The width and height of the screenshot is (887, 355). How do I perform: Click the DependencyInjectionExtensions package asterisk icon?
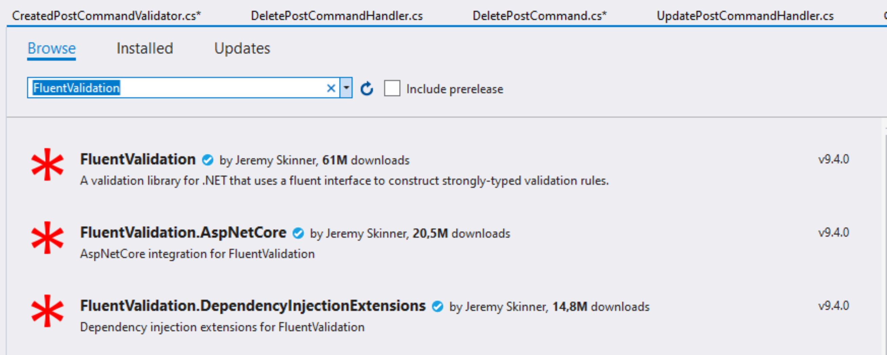coord(47,311)
